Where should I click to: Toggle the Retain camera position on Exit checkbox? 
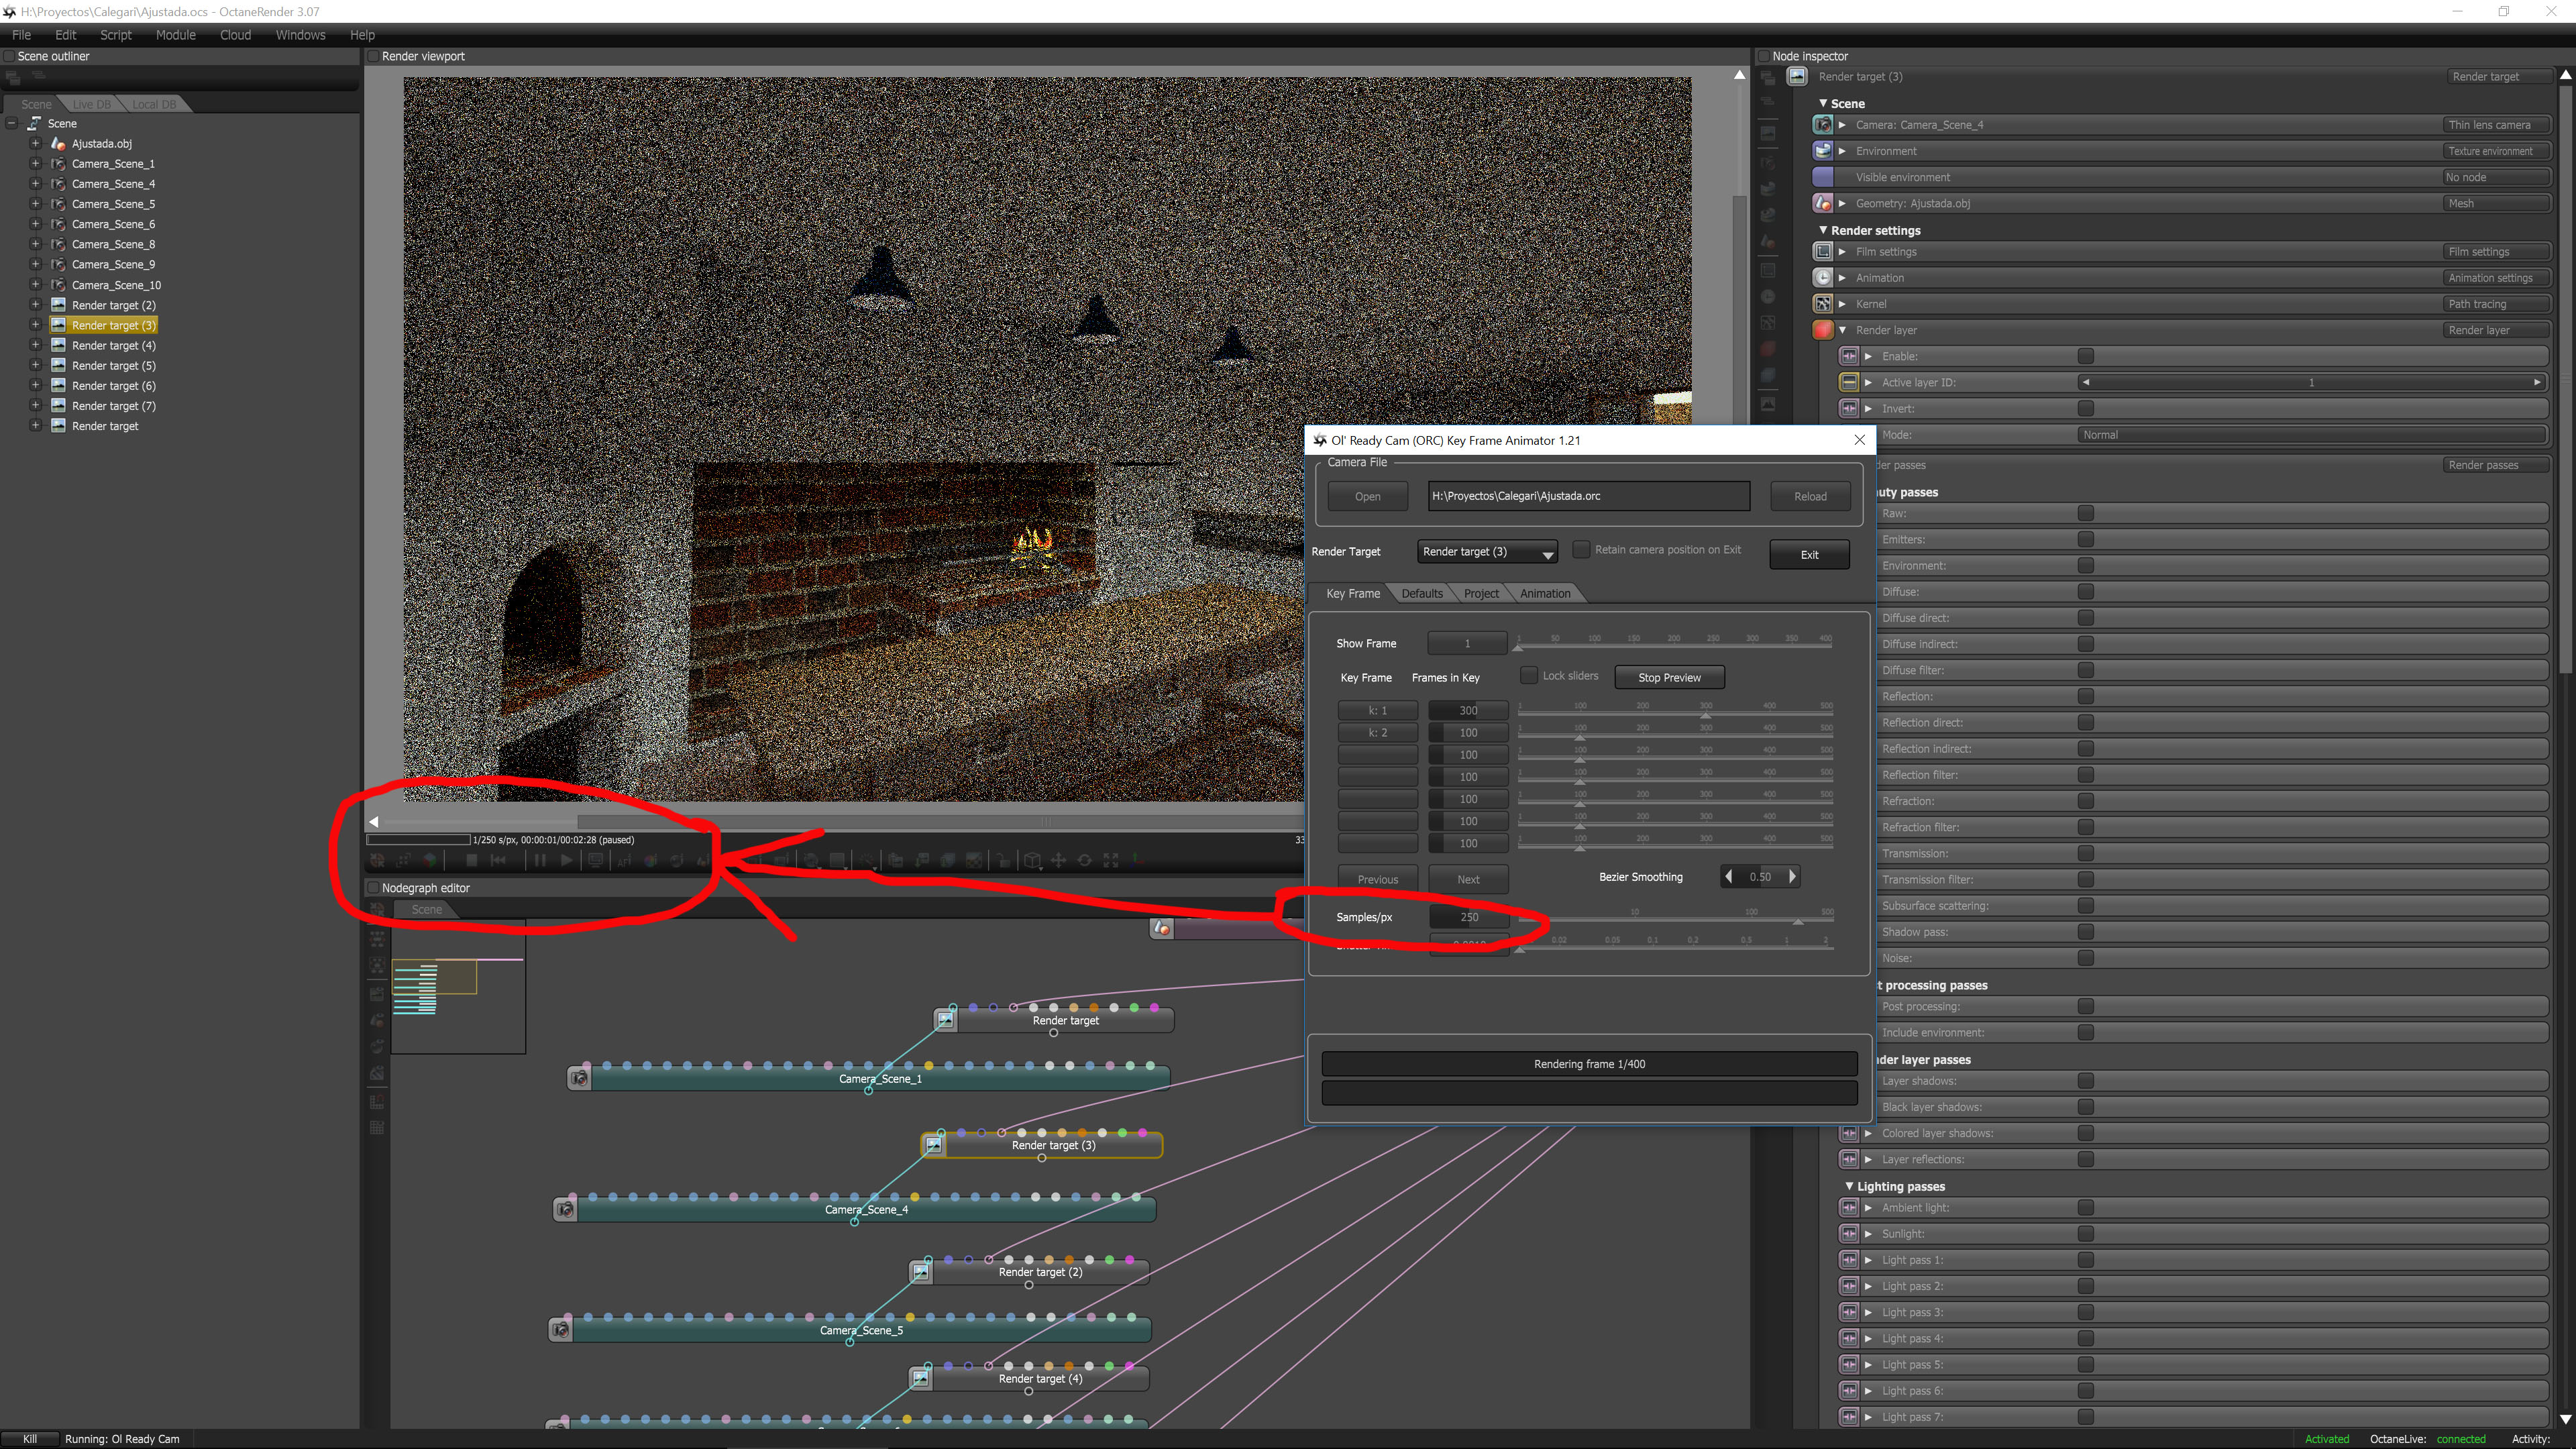pos(1581,550)
